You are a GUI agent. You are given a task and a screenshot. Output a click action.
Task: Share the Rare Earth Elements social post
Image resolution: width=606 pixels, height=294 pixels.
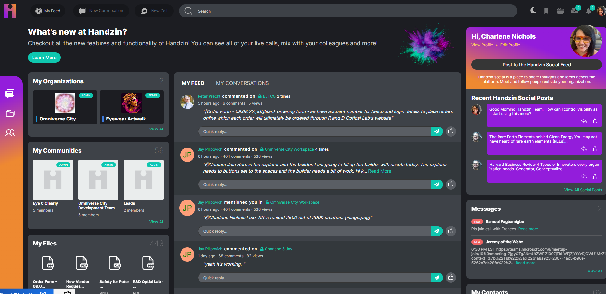point(584,148)
